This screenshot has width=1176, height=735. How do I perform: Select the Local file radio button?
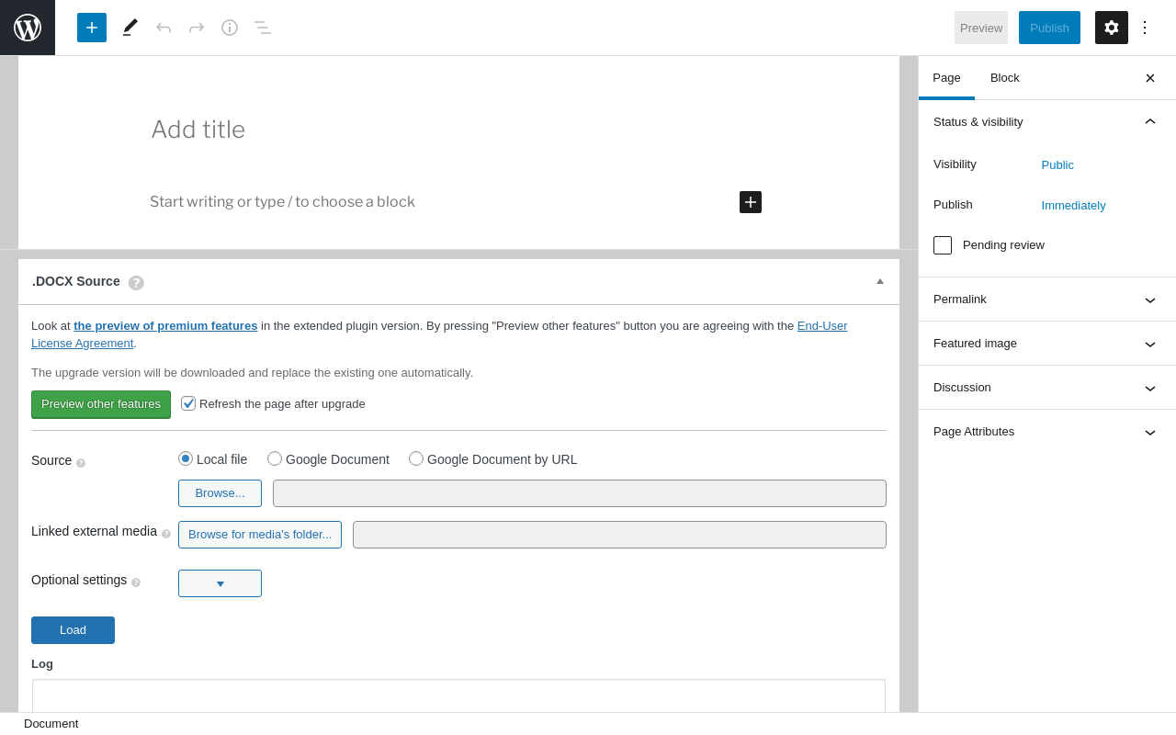coord(186,458)
